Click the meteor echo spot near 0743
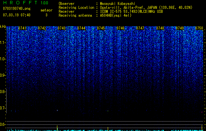Screen dimensions: 206x131 (x=57, y=110)
